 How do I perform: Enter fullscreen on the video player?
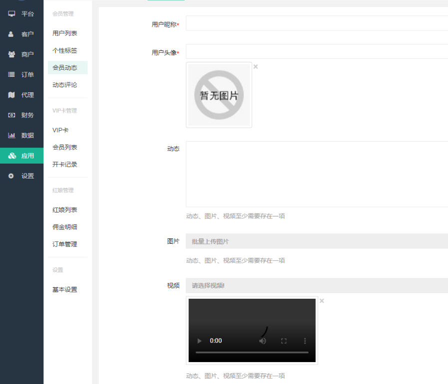point(284,341)
